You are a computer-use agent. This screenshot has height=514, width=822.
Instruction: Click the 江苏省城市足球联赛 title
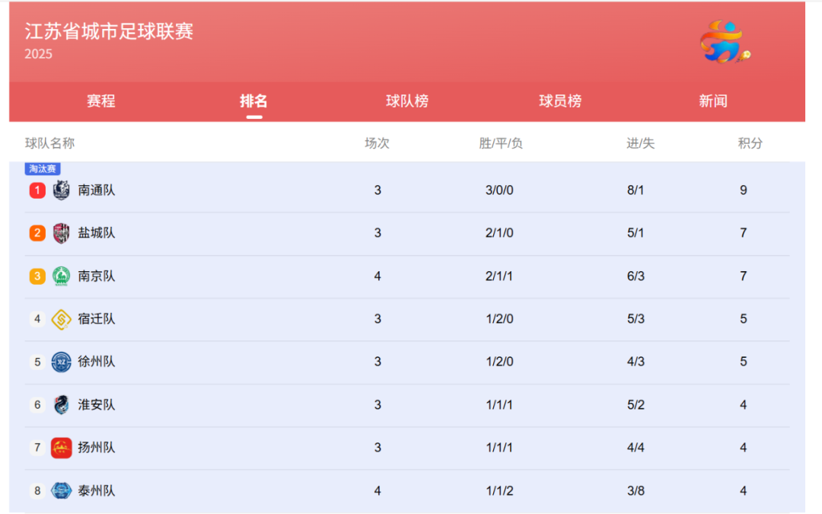[x=109, y=31]
